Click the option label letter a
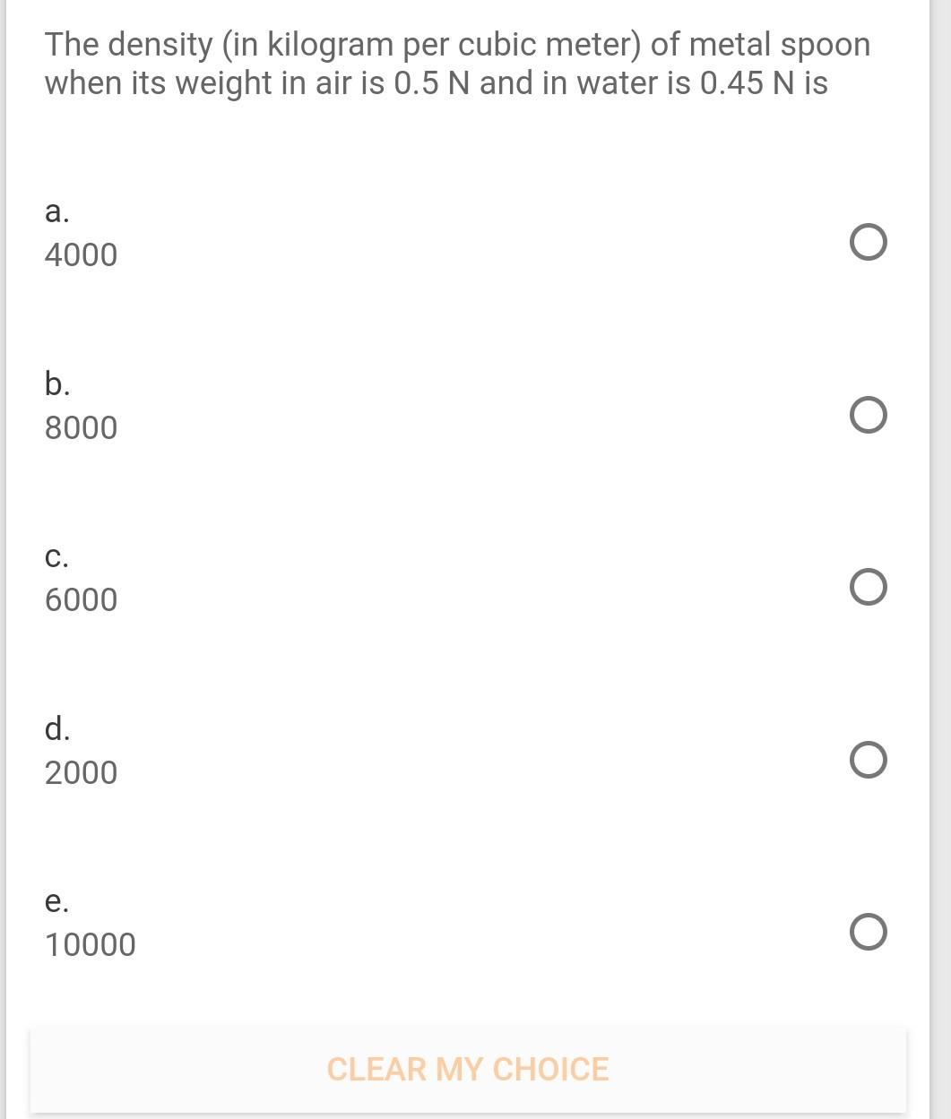The width and height of the screenshot is (951, 1119). pyautogui.click(x=56, y=213)
